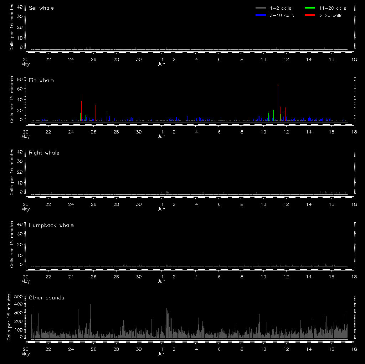Click the Jun label under the Sei whale axis
Image resolution: width=365 pixels, height=364 pixels.
pyautogui.click(x=161, y=64)
